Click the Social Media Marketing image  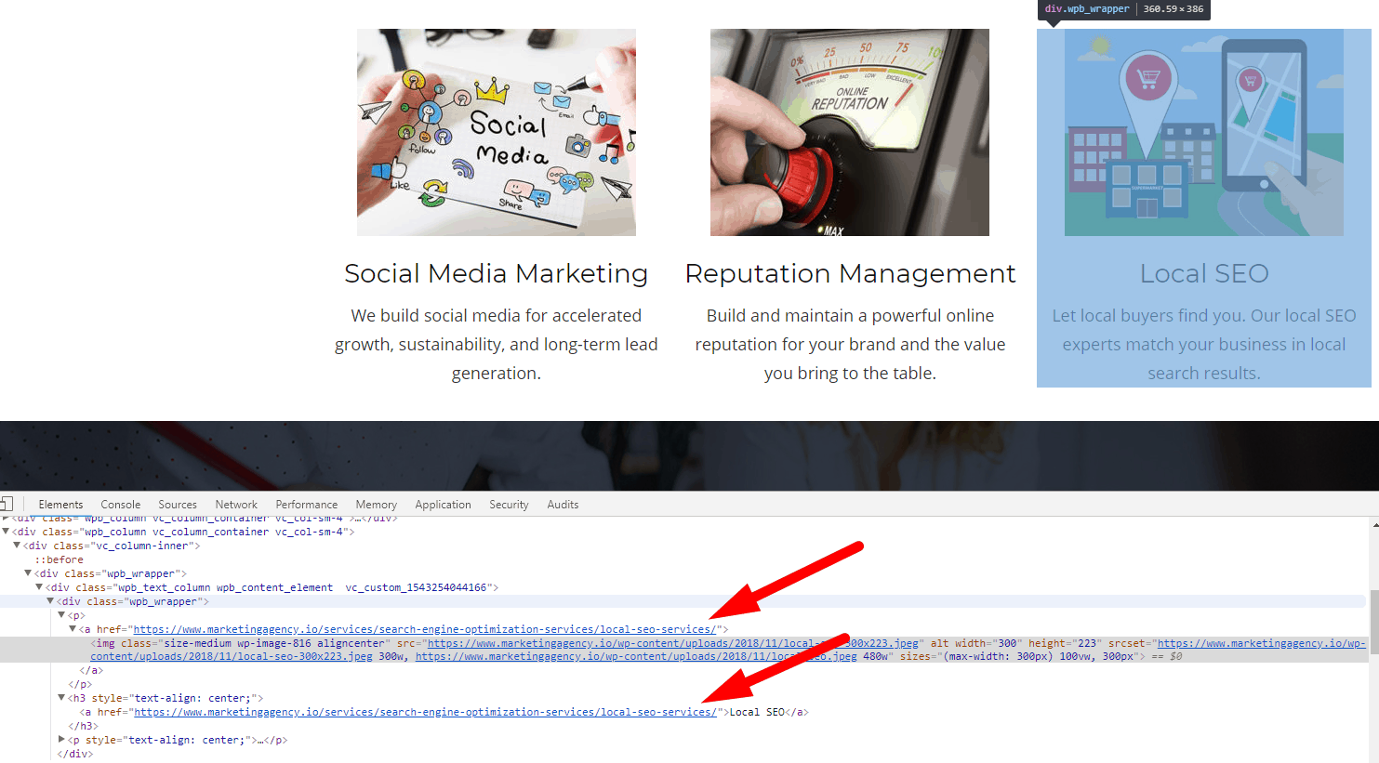pyautogui.click(x=496, y=131)
